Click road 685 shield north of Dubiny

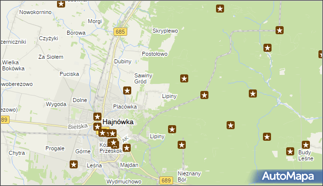tap(120, 32)
